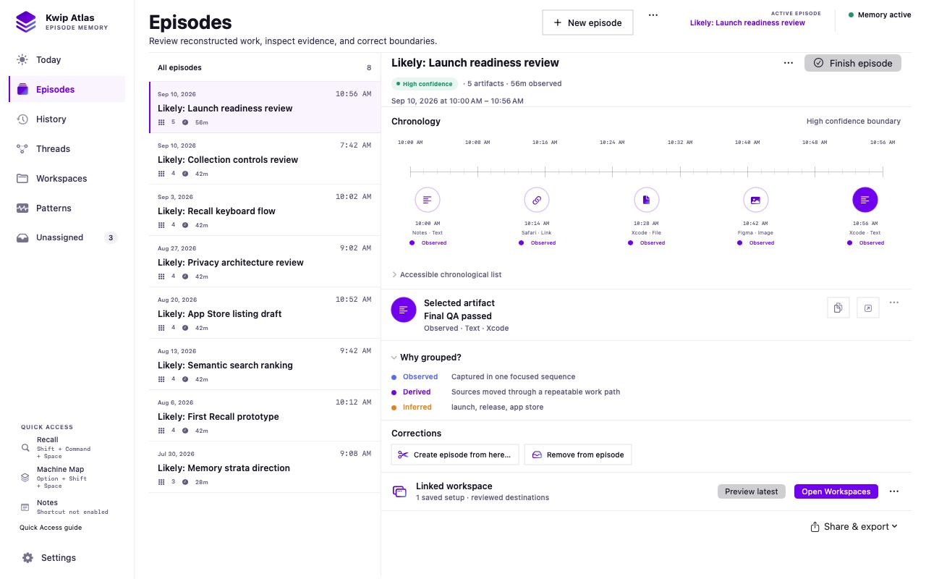
Task: Click the Notes shortcut icon in Quick Access
Action: tap(25, 507)
